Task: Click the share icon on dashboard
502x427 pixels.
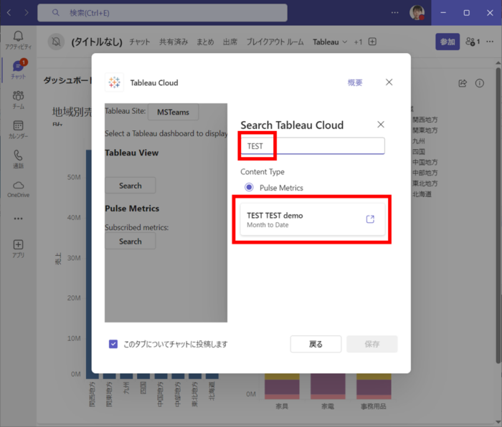Action: click(x=463, y=84)
